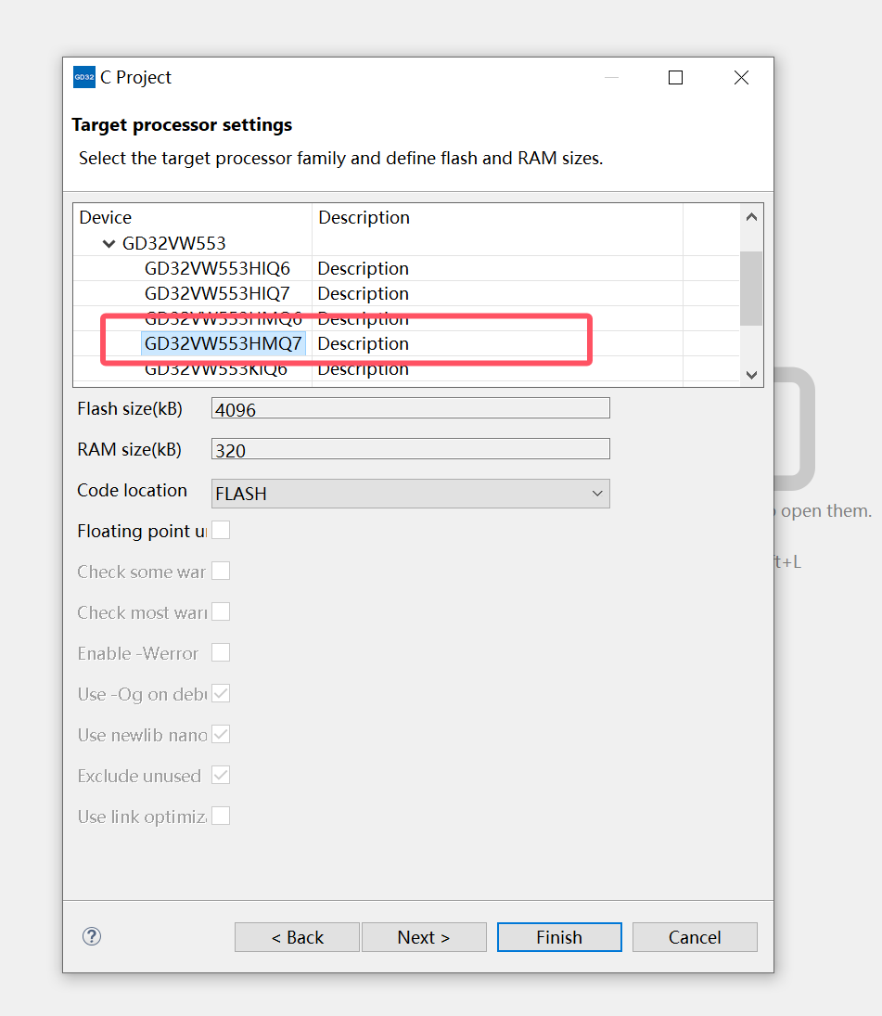The width and height of the screenshot is (882, 1016).
Task: Select the GD32VW553HMQ7 device row
Action: 223,344
